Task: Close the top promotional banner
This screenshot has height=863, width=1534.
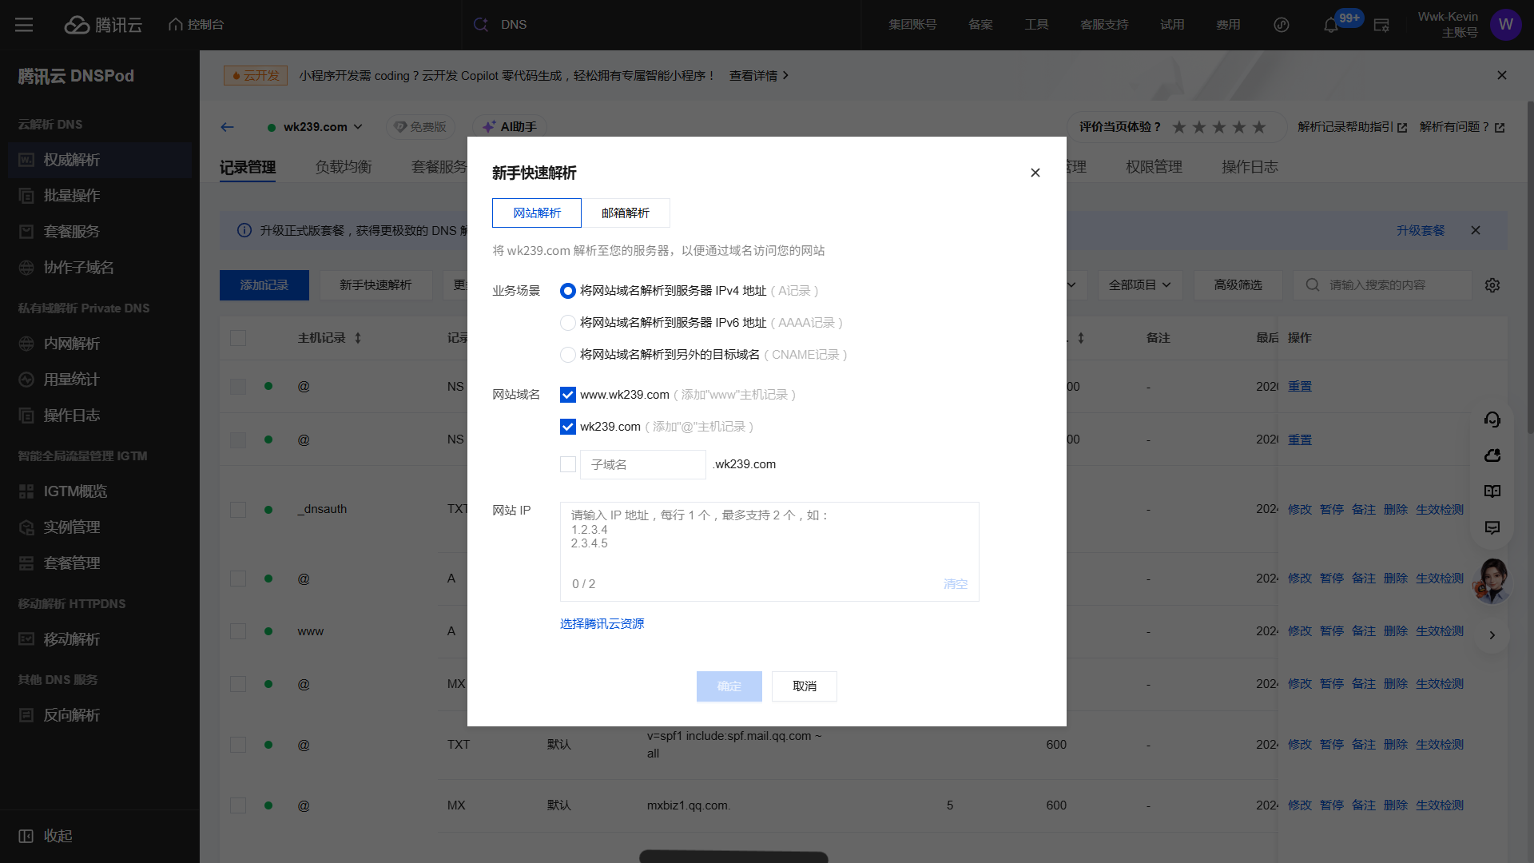Action: (1502, 75)
